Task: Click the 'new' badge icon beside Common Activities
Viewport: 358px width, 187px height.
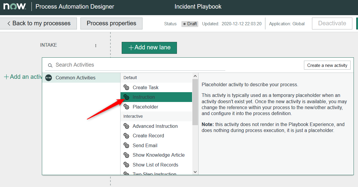Action: [x=48, y=78]
